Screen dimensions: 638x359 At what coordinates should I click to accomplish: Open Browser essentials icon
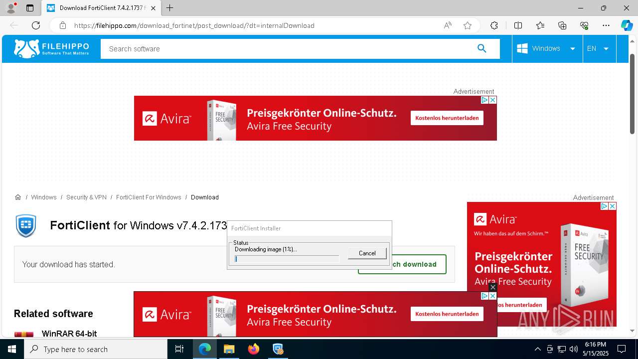pyautogui.click(x=584, y=25)
